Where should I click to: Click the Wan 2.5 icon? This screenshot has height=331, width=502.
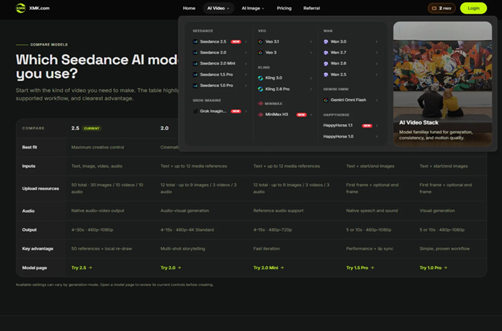(326, 75)
